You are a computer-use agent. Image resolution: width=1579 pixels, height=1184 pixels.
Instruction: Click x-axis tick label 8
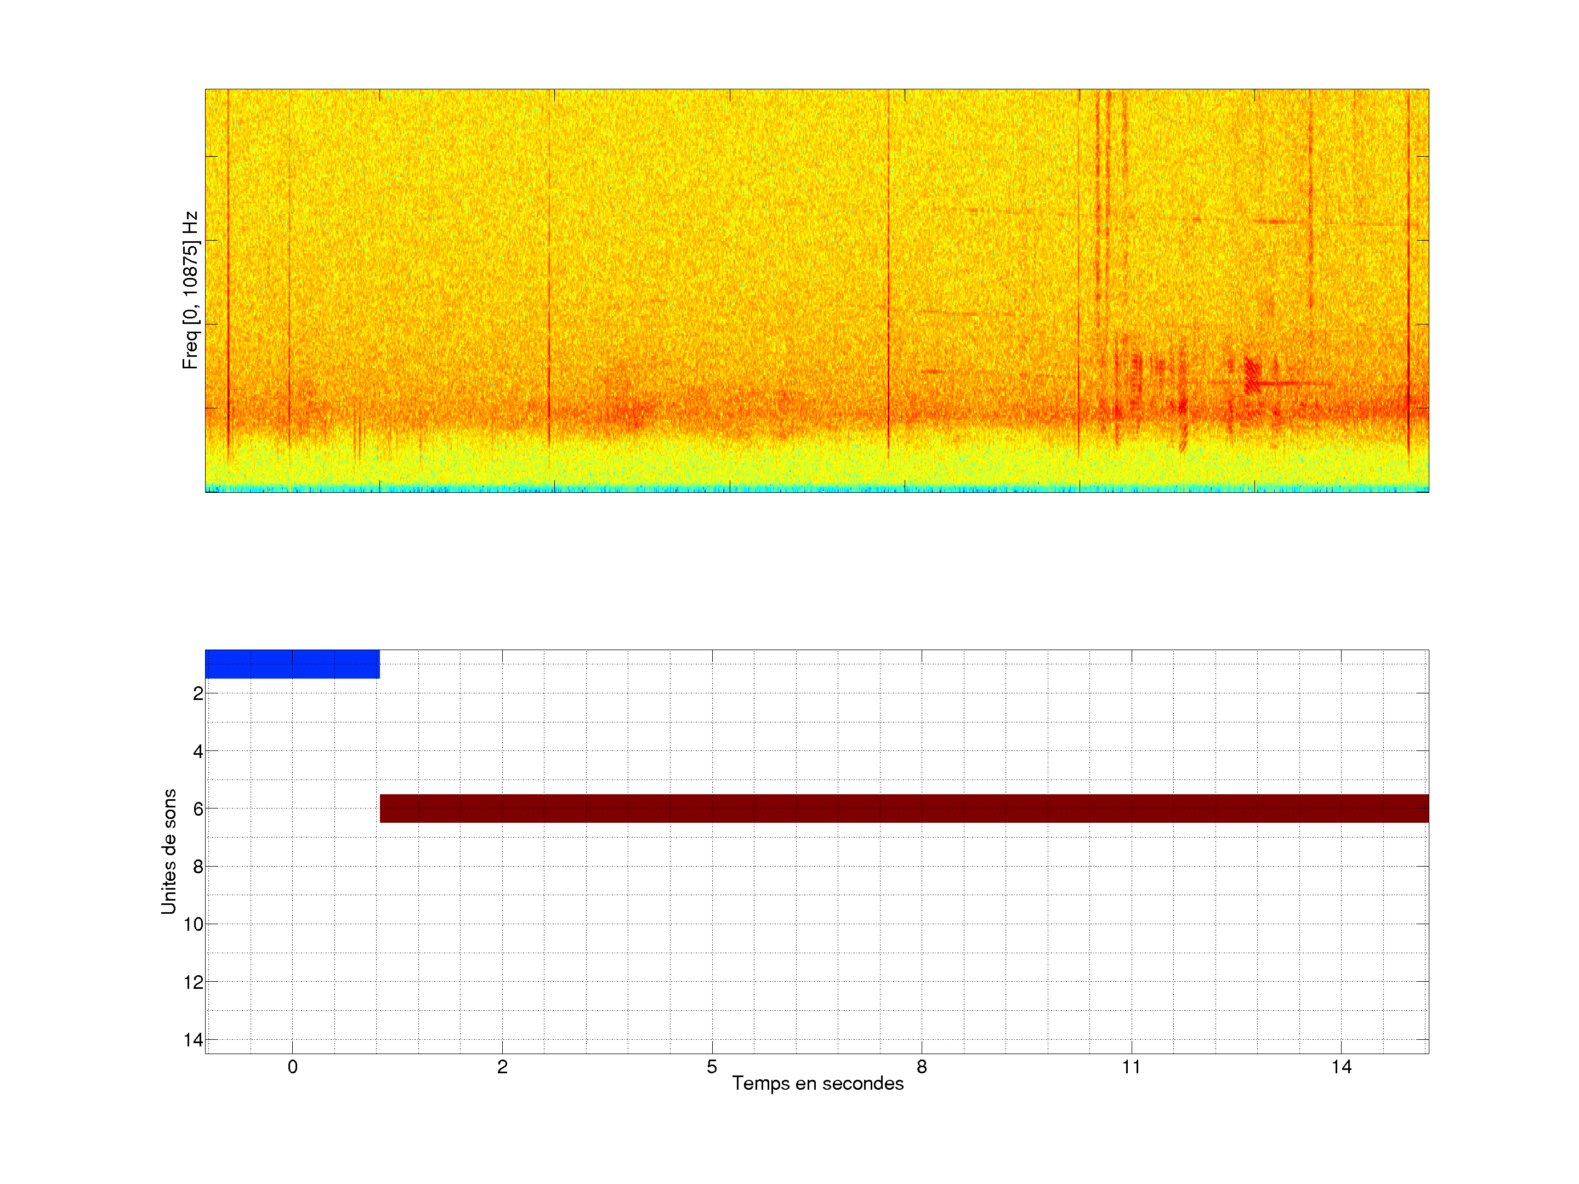tap(922, 1067)
